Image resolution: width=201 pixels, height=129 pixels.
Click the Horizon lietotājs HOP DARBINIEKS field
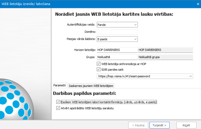coord(117,50)
